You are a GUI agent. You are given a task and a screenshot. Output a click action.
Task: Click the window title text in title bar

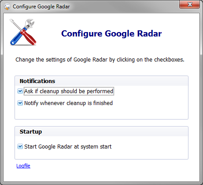pyautogui.click(x=41, y=7)
